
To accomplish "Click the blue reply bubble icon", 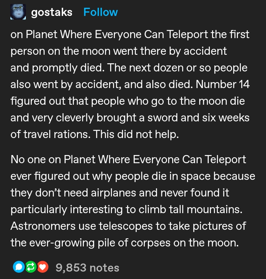I will (x=19, y=267).
